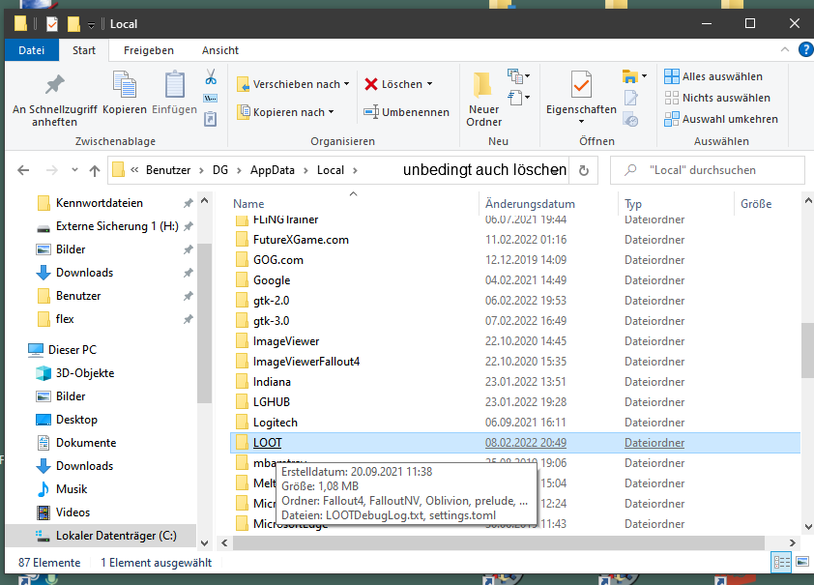
Task: Pin folder via An Schnellzugriff anheften
Action: pyautogui.click(x=54, y=101)
